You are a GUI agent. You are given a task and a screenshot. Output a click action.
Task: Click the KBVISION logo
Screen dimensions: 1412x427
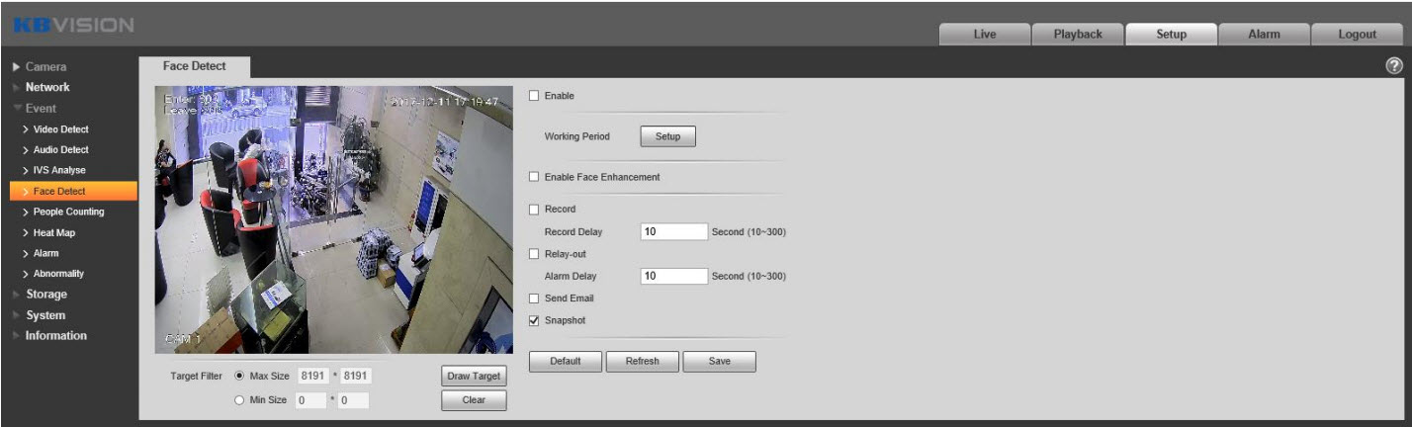(72, 24)
